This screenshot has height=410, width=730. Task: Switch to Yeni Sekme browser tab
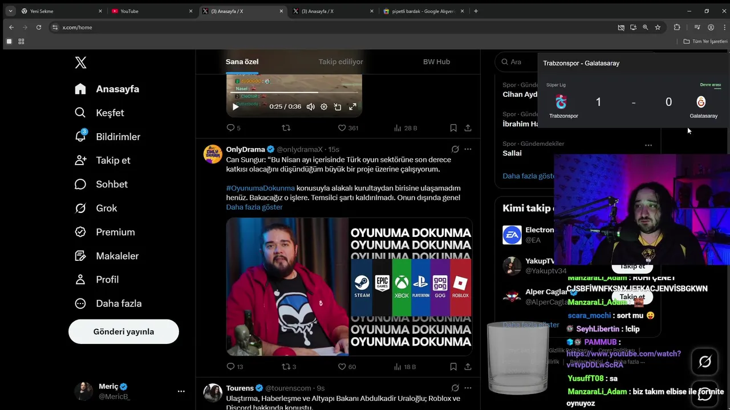[x=62, y=11]
